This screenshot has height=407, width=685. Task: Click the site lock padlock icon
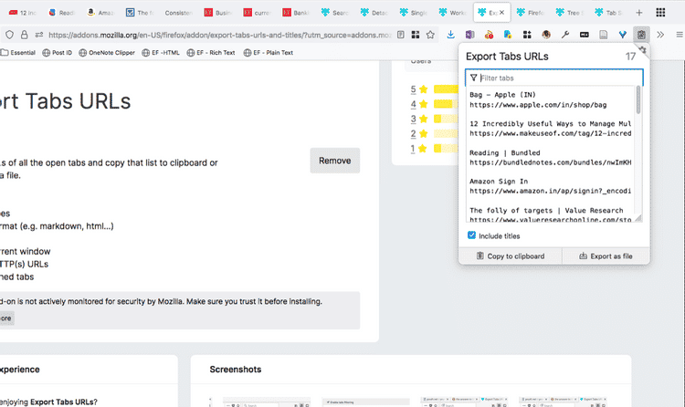click(25, 35)
